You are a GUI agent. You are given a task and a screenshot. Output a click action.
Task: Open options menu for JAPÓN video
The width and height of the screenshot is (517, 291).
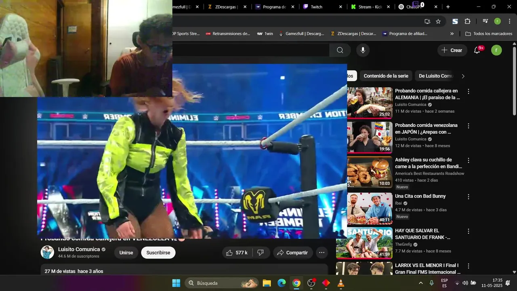click(x=469, y=126)
